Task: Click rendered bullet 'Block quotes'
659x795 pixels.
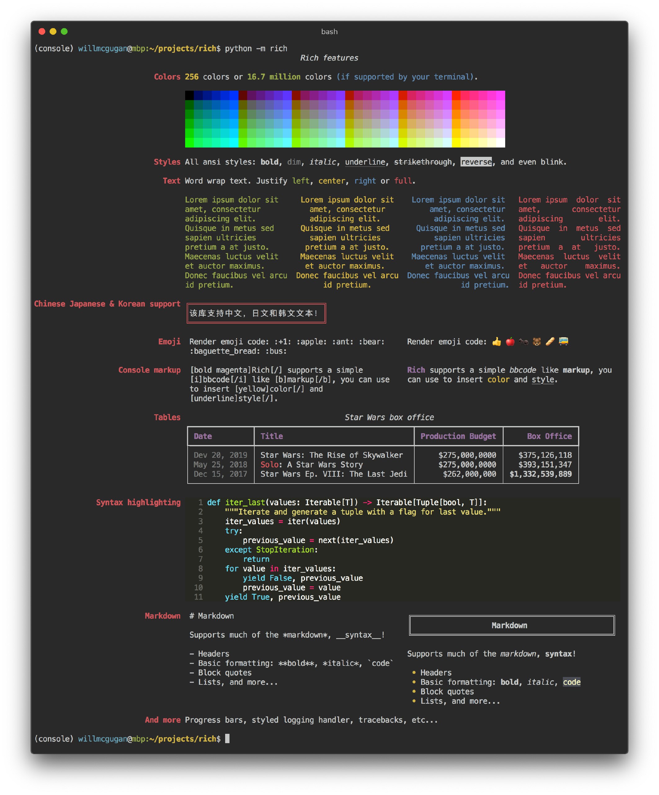Action: click(x=447, y=692)
